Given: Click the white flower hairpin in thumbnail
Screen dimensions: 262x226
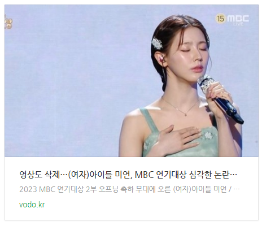Looking at the screenshot, I should [157, 43].
